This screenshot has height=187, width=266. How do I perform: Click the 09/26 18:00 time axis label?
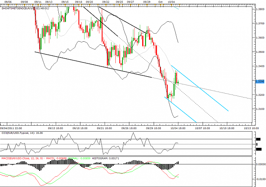[129, 128]
